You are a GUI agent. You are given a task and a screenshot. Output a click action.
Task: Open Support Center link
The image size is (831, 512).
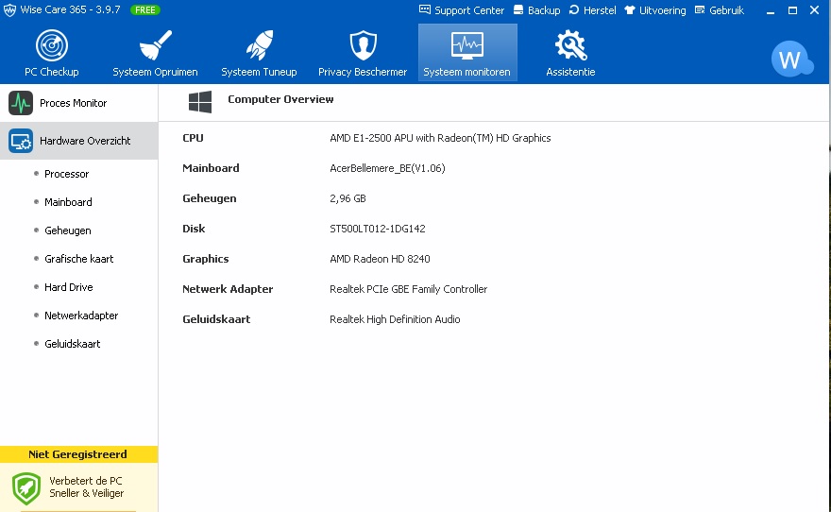click(x=462, y=10)
